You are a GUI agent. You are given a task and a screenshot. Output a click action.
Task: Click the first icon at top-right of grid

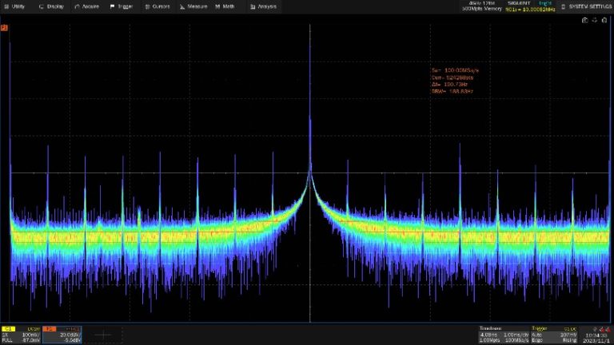(x=585, y=19)
